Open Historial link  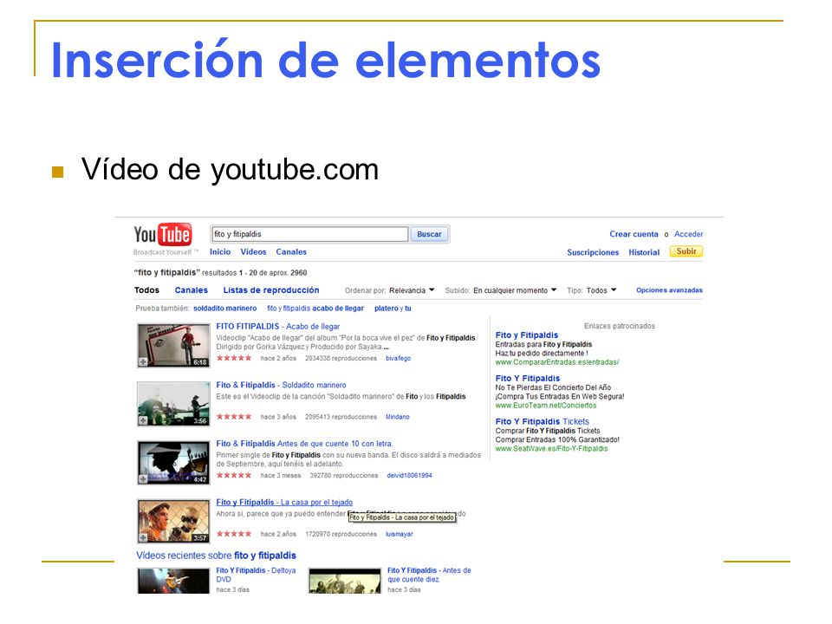click(x=644, y=252)
